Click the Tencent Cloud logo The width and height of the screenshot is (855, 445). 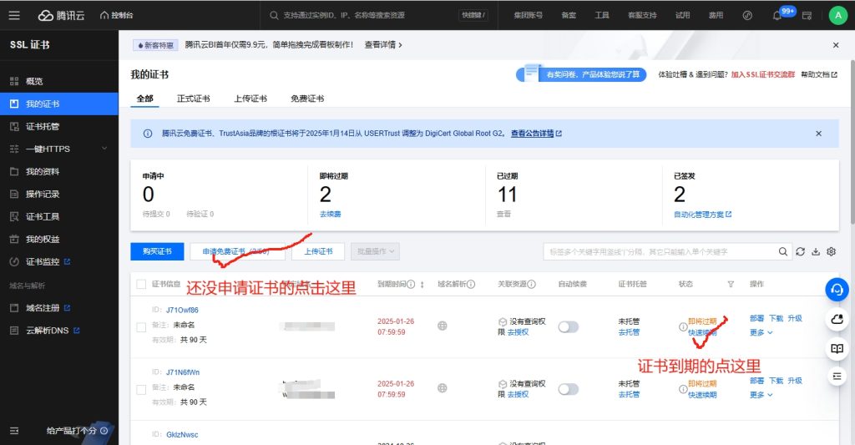click(61, 15)
